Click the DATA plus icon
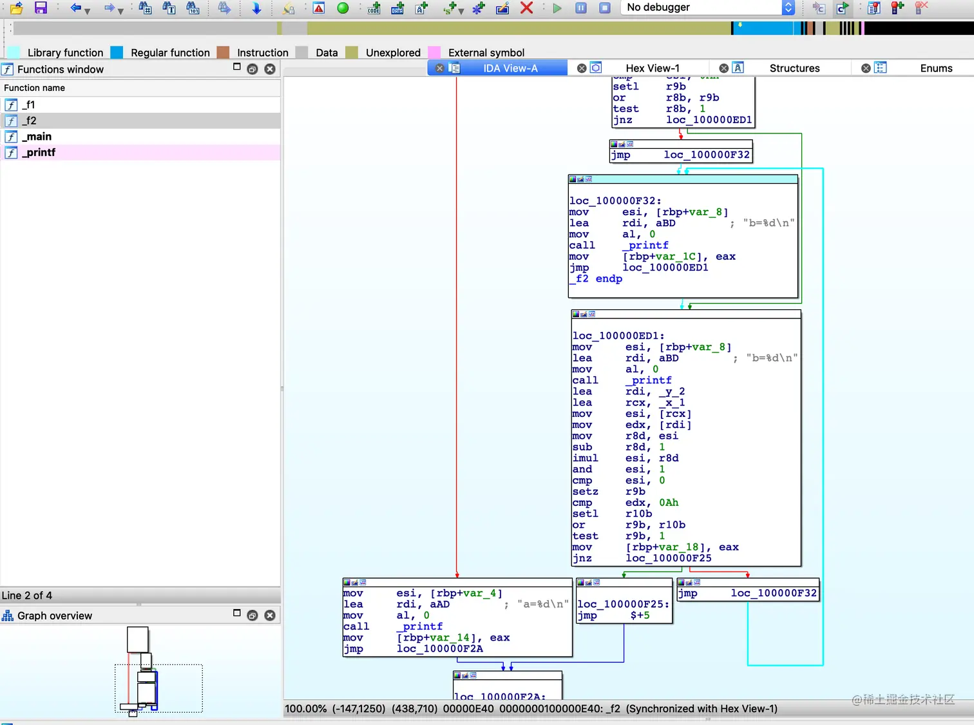This screenshot has width=974, height=725. (x=398, y=8)
